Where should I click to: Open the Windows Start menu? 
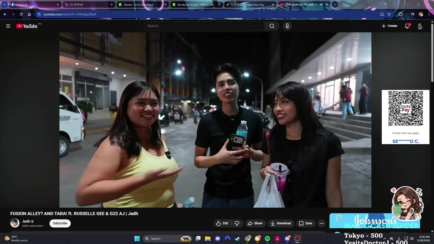click(137, 239)
